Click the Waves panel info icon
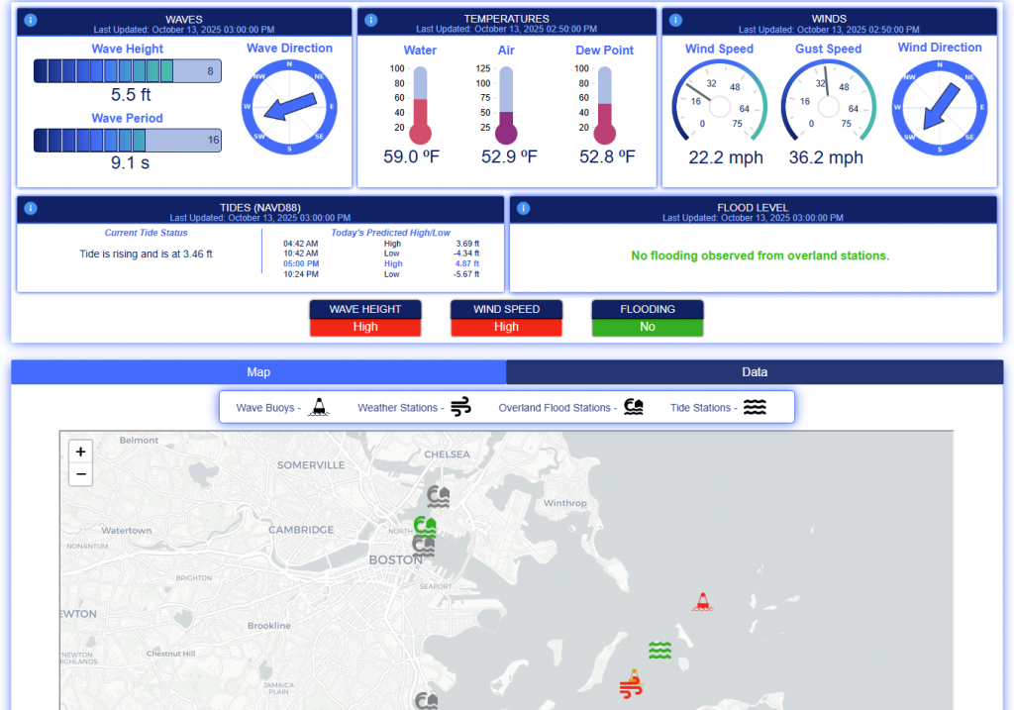 pos(30,20)
